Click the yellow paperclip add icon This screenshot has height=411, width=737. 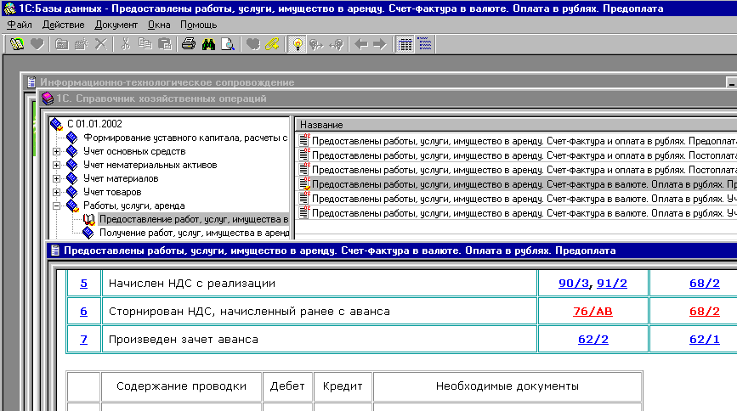(x=272, y=44)
